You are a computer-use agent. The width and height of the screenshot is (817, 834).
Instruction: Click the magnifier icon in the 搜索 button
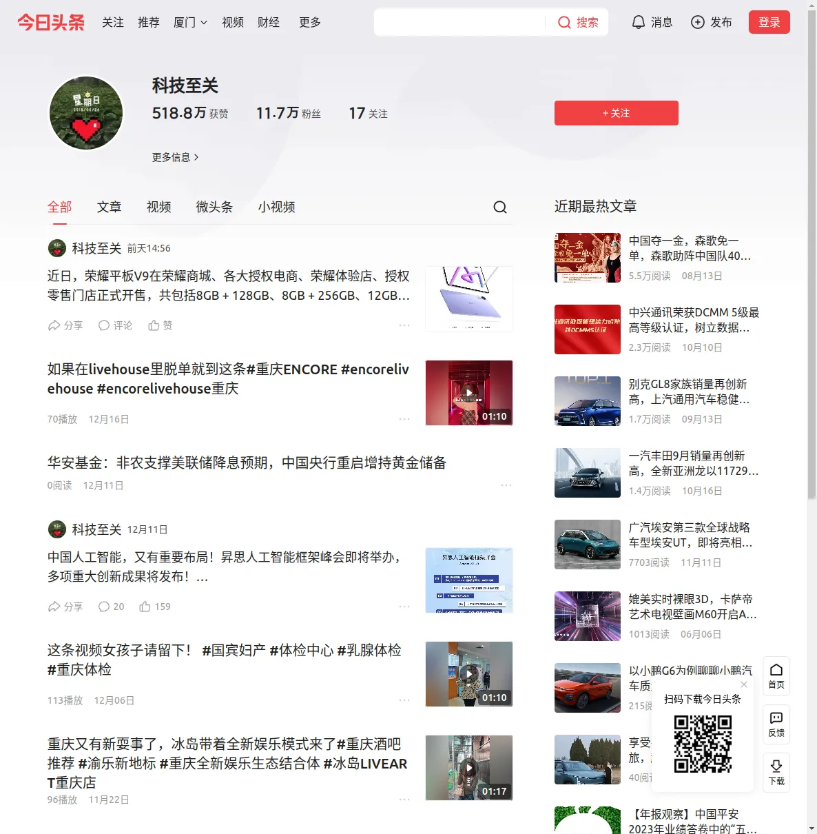tap(564, 22)
